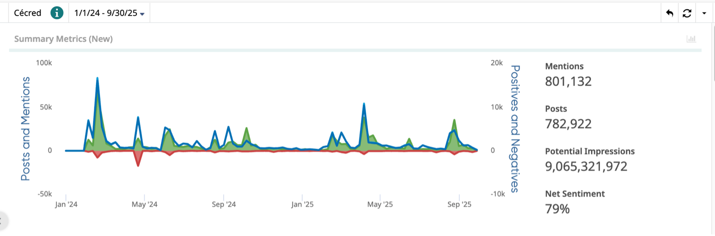
Task: Click the Jan '25 x-axis label
Action: point(302,205)
